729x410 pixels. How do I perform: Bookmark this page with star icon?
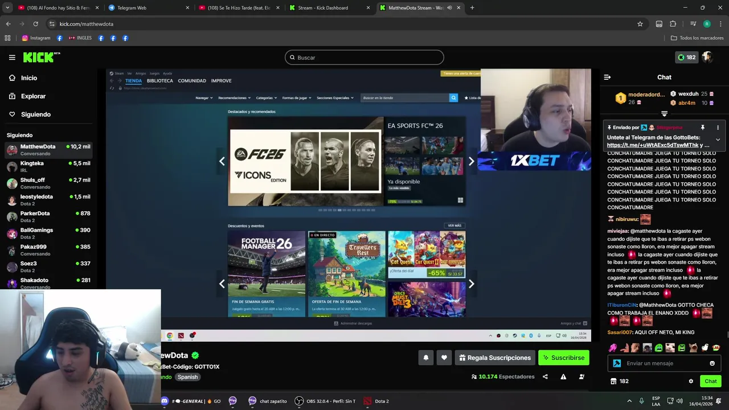tap(640, 24)
